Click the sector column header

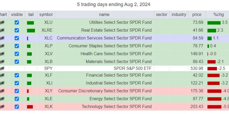[161, 15]
